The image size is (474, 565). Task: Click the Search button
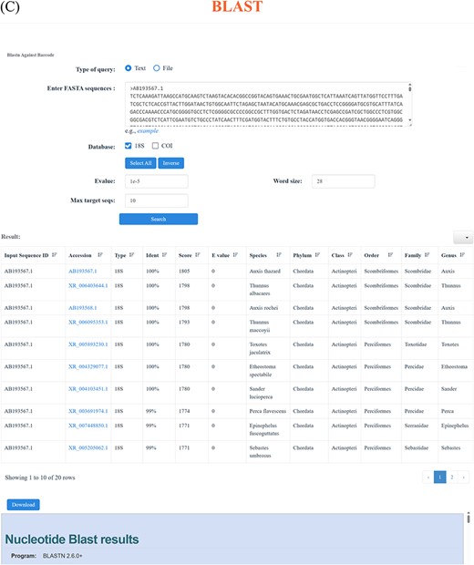coord(159,219)
